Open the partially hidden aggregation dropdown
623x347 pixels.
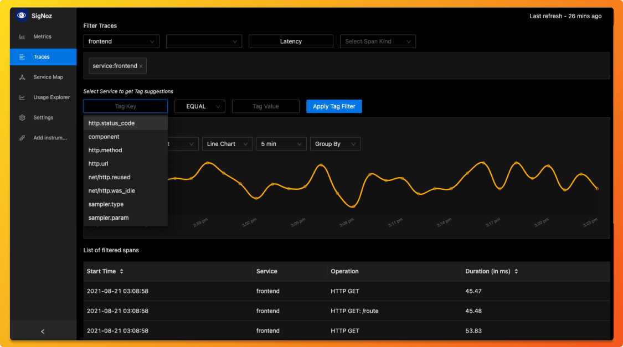[183, 144]
